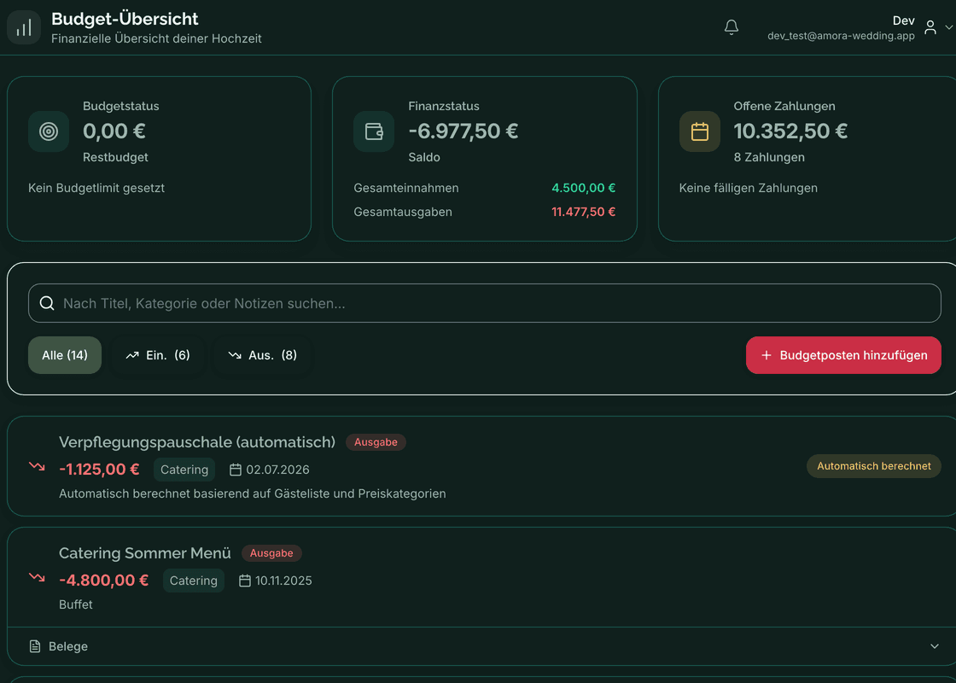This screenshot has height=683, width=956.
Task: Click the Verpflegungspauschale (automatisch) title
Action: click(197, 442)
